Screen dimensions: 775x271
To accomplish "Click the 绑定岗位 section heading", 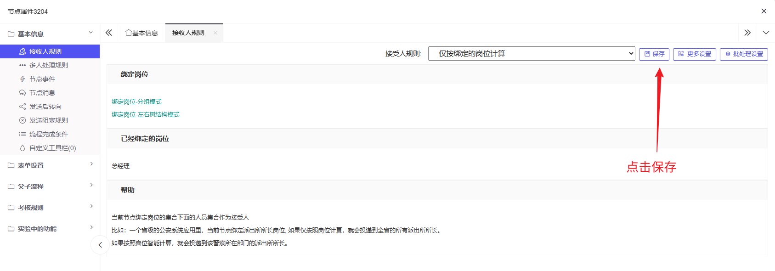I will 135,74.
